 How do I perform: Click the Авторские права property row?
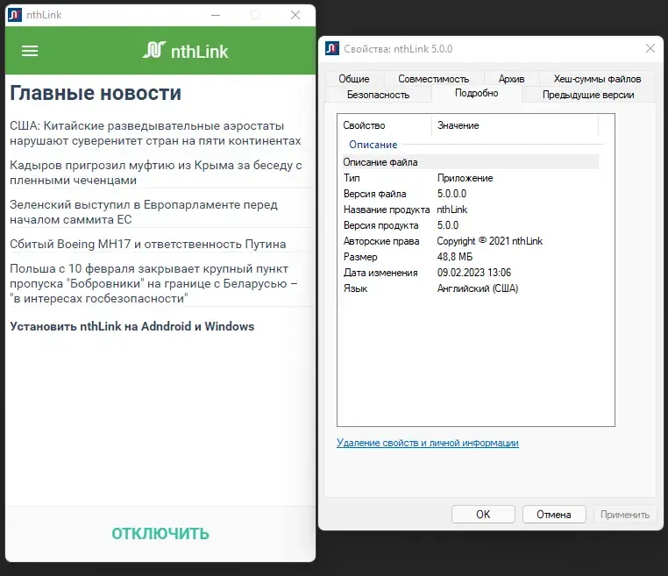[471, 241]
